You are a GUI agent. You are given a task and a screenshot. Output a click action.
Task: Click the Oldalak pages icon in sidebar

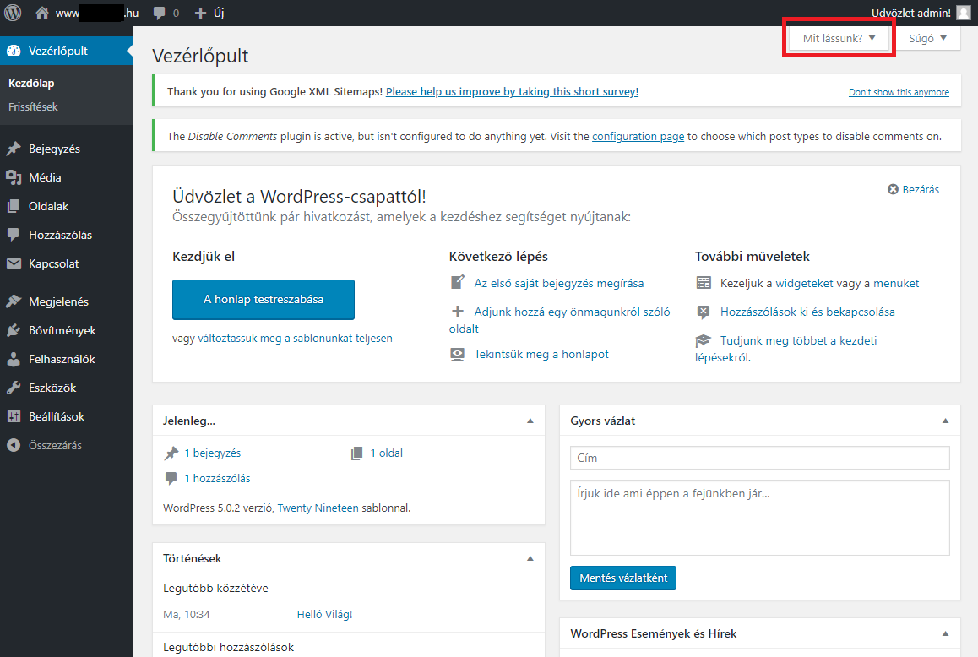tap(14, 206)
